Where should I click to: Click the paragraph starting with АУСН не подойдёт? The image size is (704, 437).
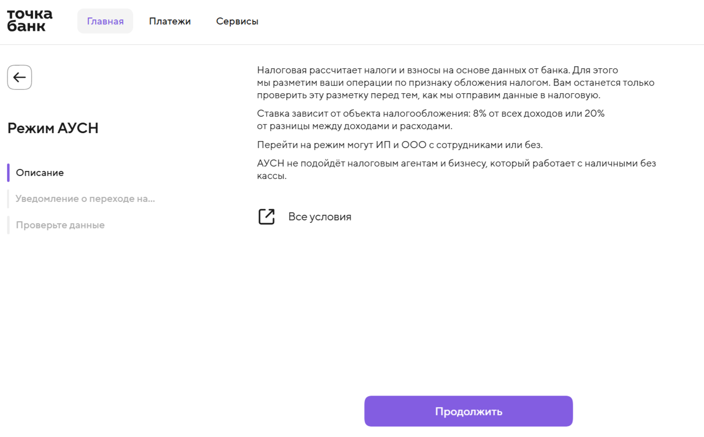(x=456, y=169)
